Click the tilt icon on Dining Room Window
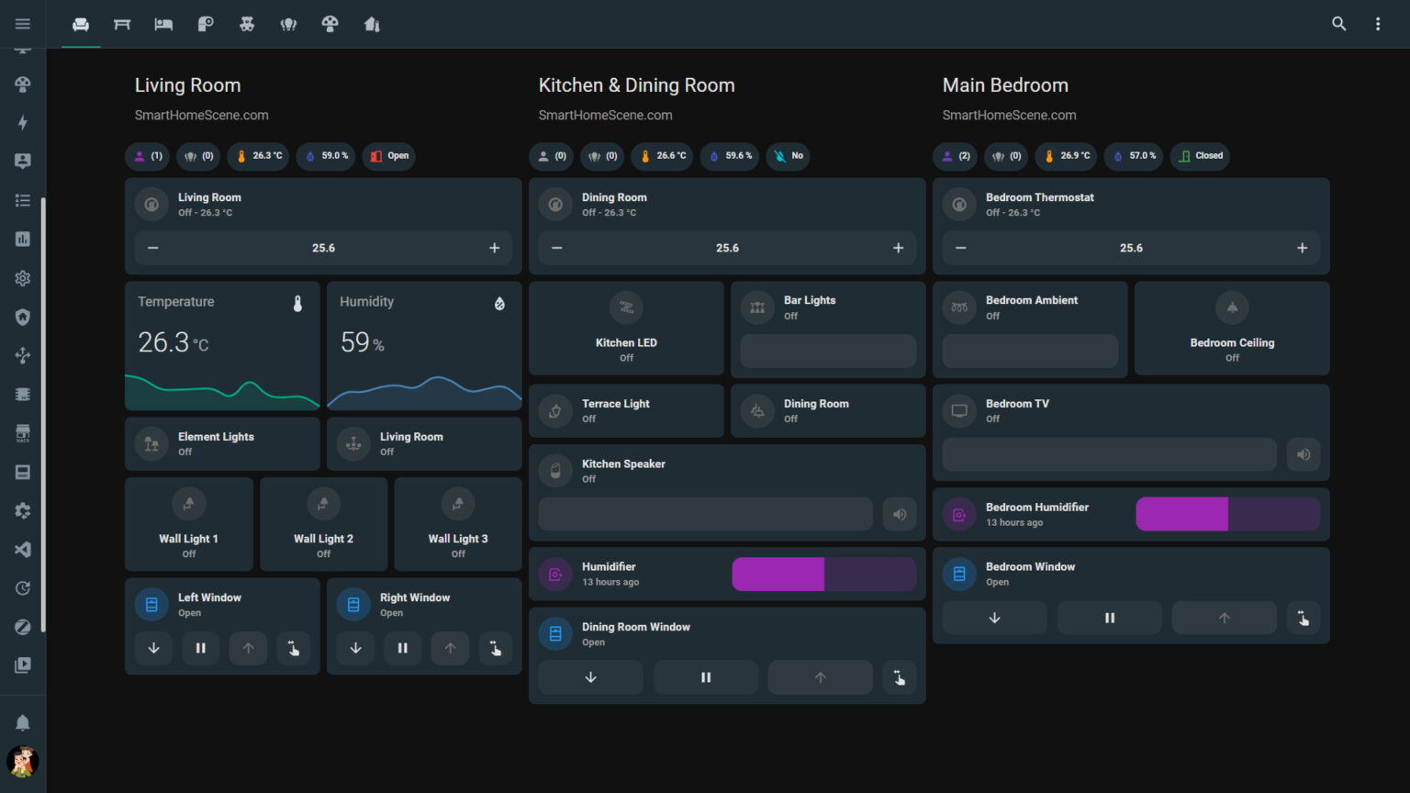The width and height of the screenshot is (1410, 793). (x=899, y=677)
